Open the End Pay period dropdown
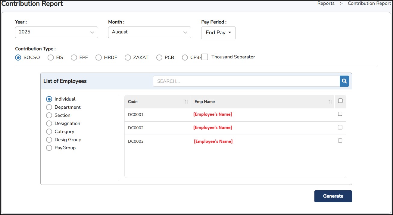This screenshot has width=393, height=215. pos(218,33)
